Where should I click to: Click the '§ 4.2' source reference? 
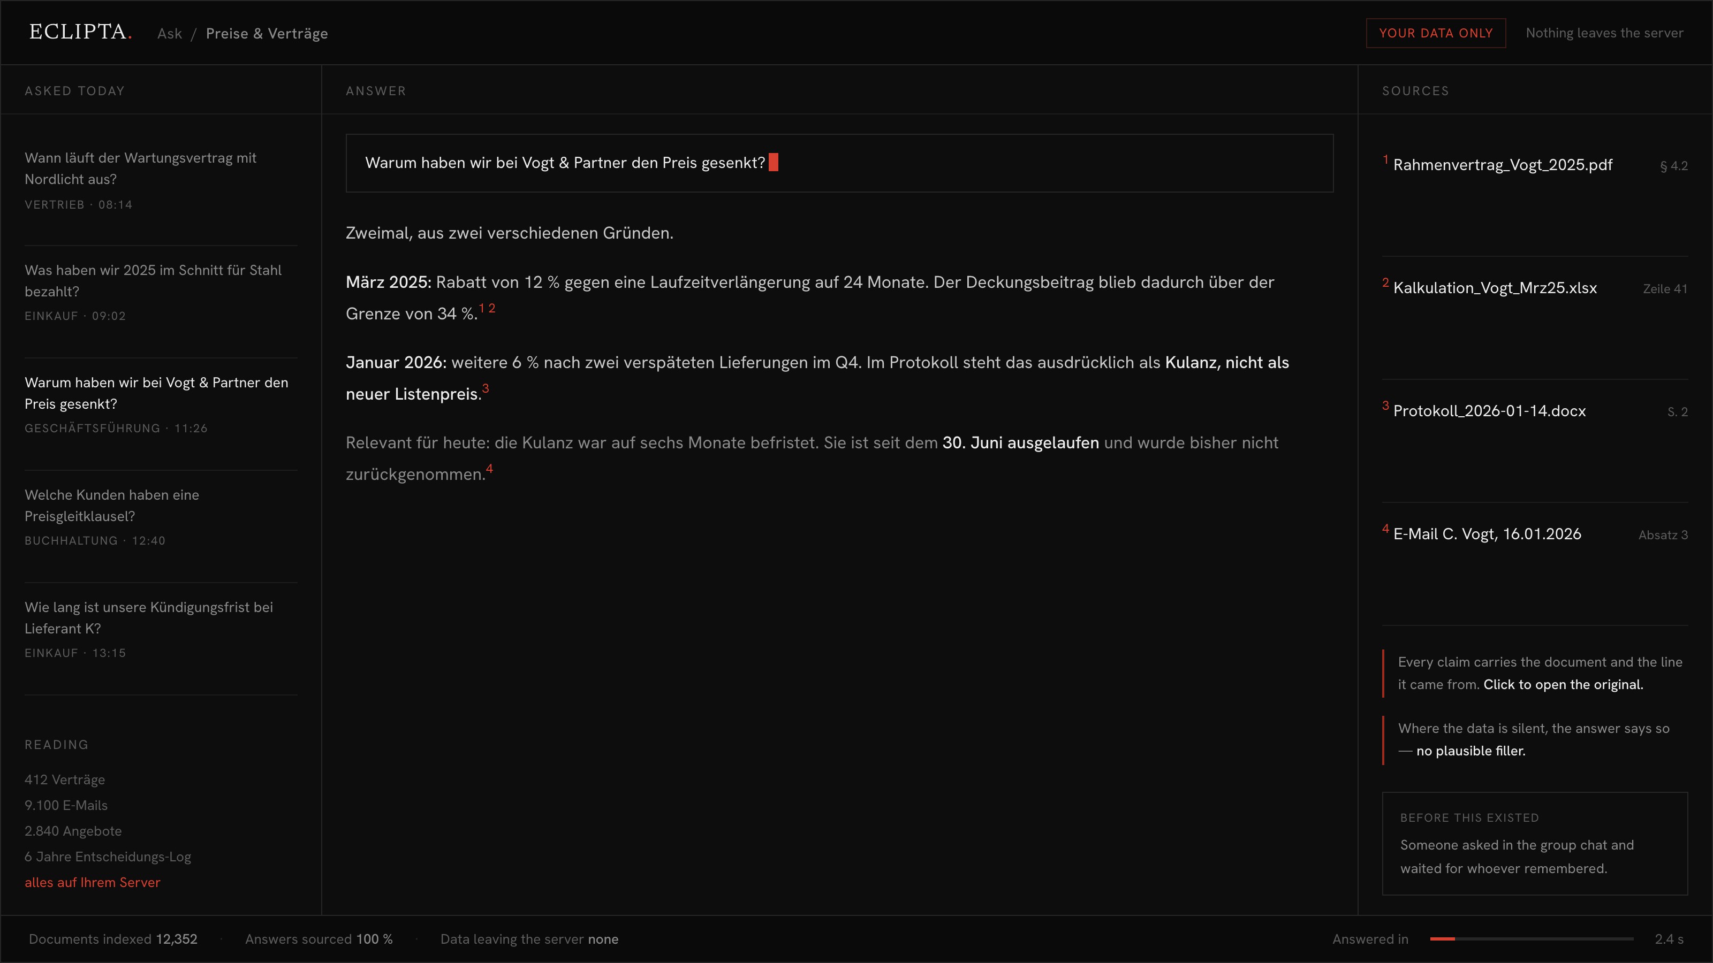click(x=1673, y=166)
